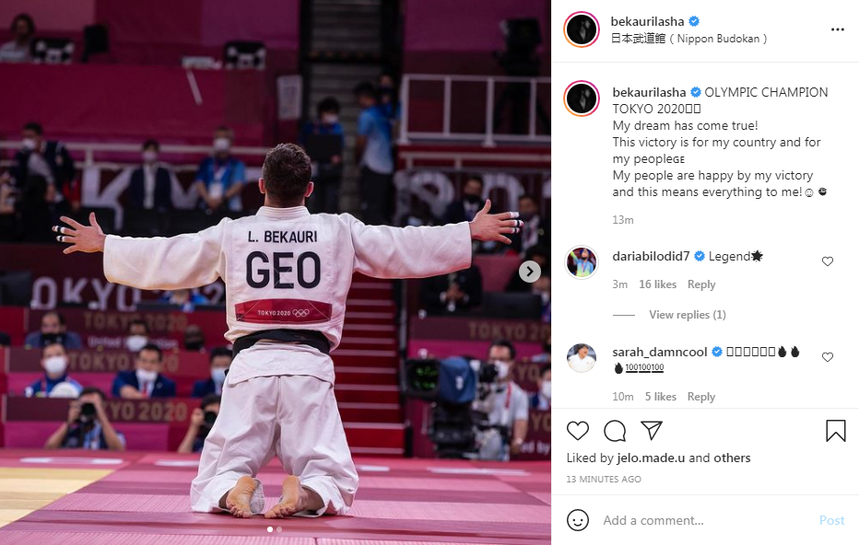Open the three-dot more options menu
The image size is (859, 545).
837,29
